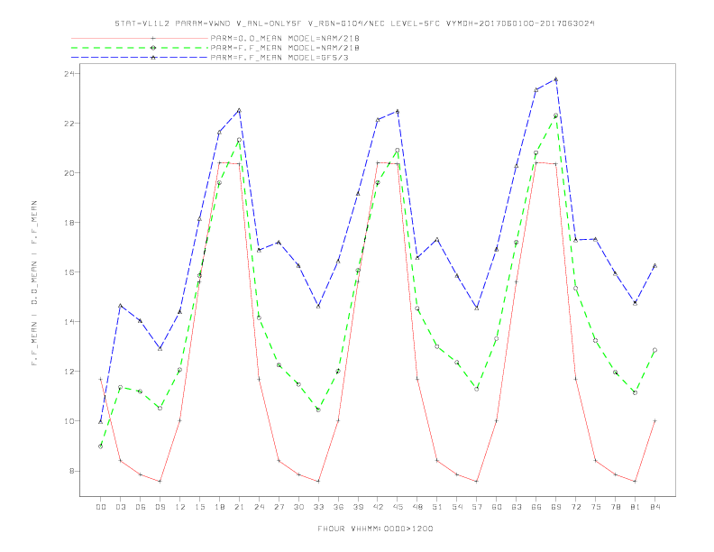The height and width of the screenshot is (552, 714).
Task: Click y-axis tick label 14
Action: [x=70, y=322]
